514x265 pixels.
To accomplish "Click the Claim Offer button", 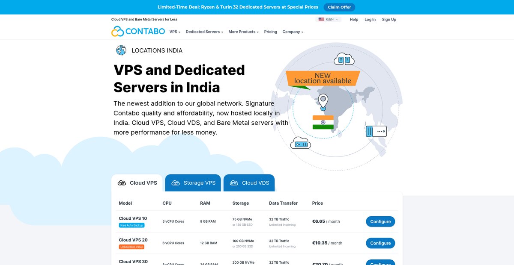I will pyautogui.click(x=339, y=7).
